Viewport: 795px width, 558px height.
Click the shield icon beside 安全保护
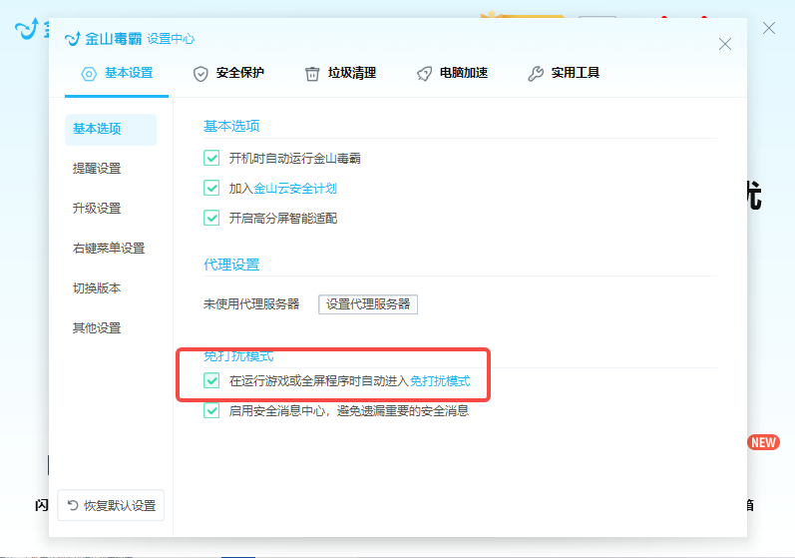(200, 73)
